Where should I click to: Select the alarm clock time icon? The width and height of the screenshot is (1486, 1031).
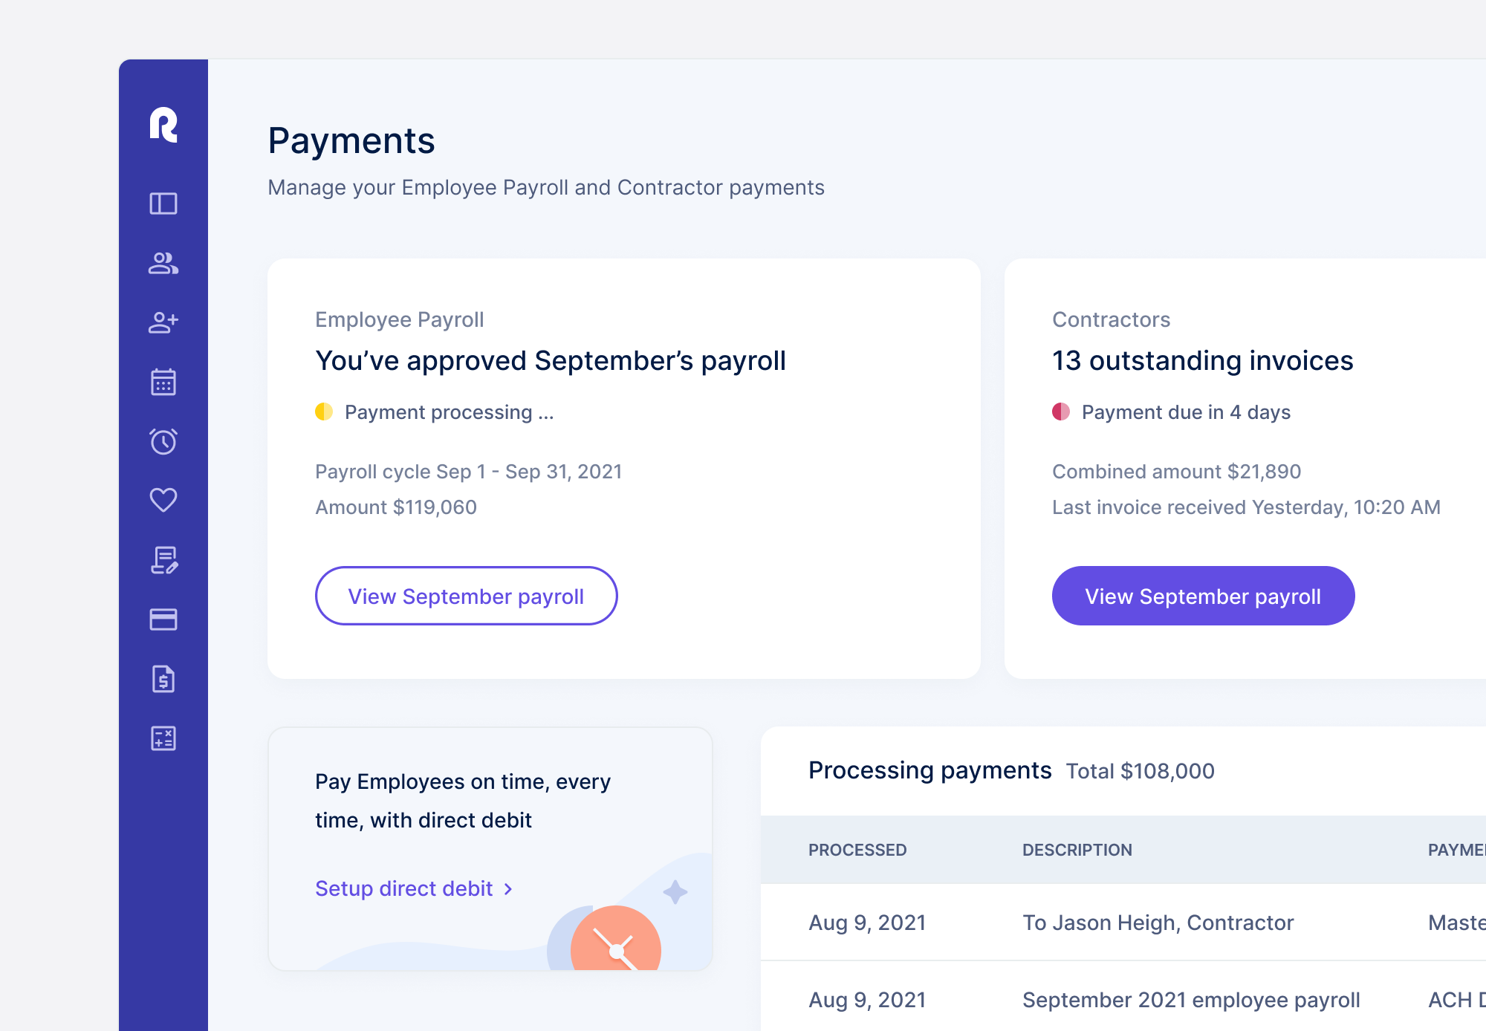click(163, 441)
